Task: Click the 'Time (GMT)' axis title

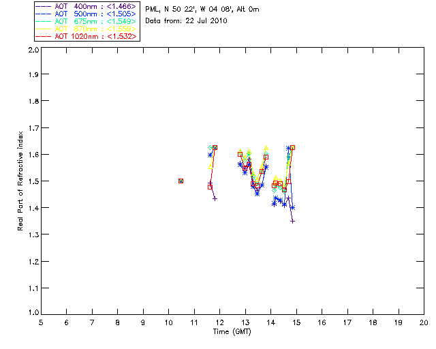Action: point(232,332)
